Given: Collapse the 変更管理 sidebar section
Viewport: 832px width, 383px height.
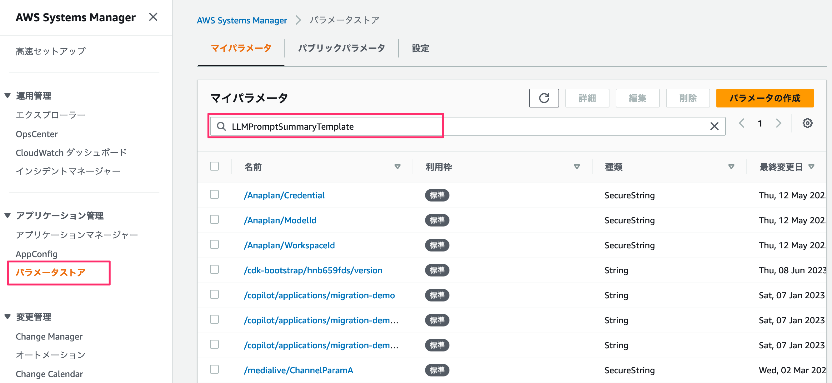Looking at the screenshot, I should point(8,317).
